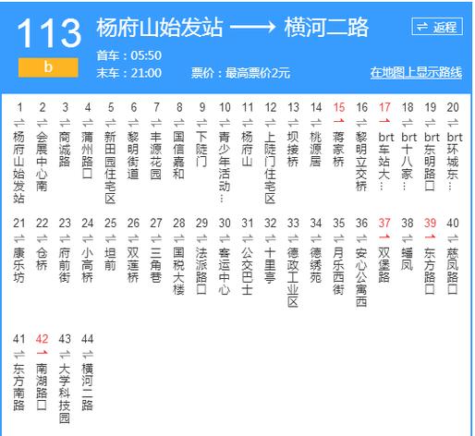Click the two-way arrows icon under 30

coord(225,238)
